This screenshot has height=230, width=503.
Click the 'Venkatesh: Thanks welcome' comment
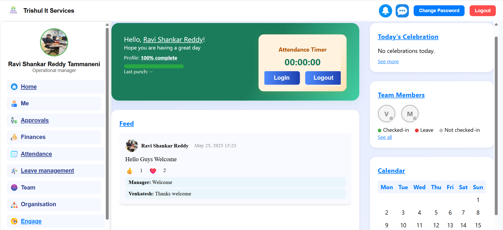pos(235,194)
